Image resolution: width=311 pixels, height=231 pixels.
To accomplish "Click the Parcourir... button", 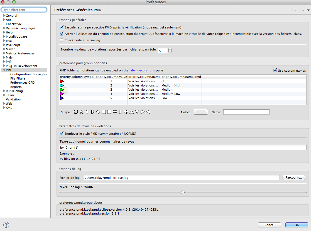I will [294, 177].
